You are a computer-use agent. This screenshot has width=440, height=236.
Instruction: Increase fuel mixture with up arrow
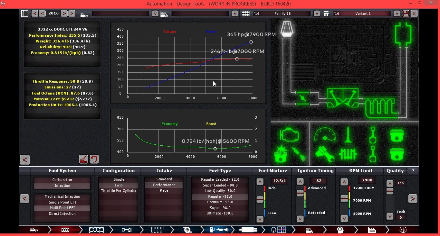260,182
